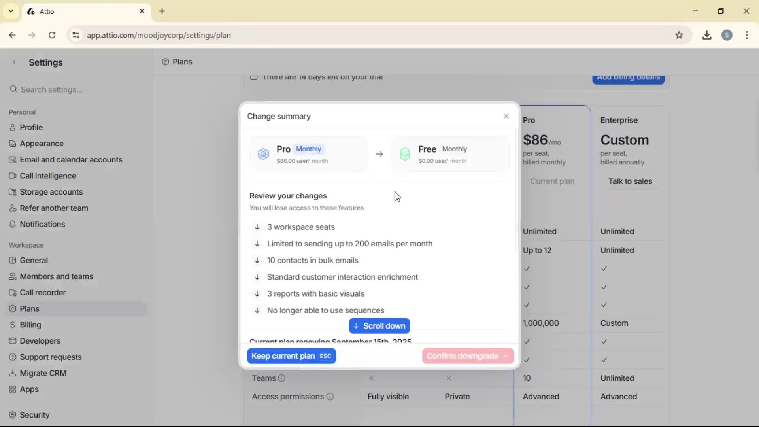Click Confirm downgrade
Screen dimensions: 759x427
467,356
